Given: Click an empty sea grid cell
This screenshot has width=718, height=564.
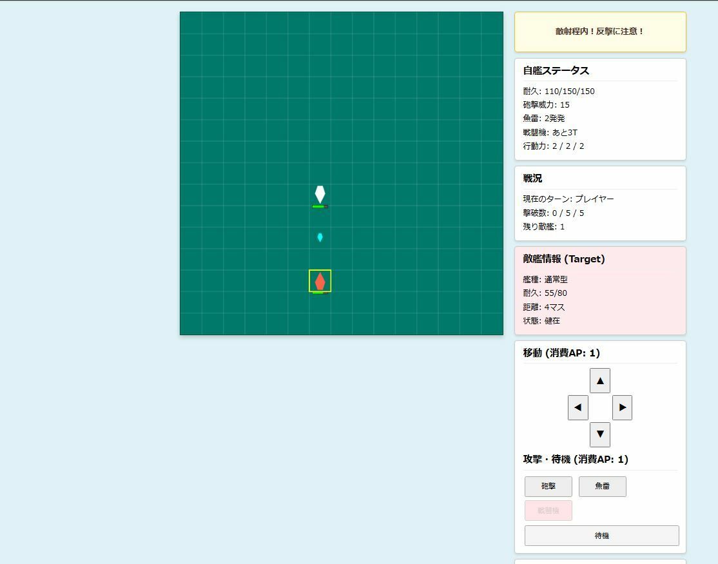Looking at the screenshot, I should pos(245,97).
